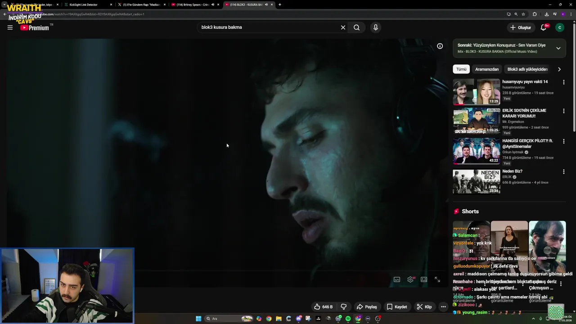Open the 'HANGİSİ GERÇEK PİLOT?!' video thumbnail
The image size is (576, 324).
[x=477, y=151]
